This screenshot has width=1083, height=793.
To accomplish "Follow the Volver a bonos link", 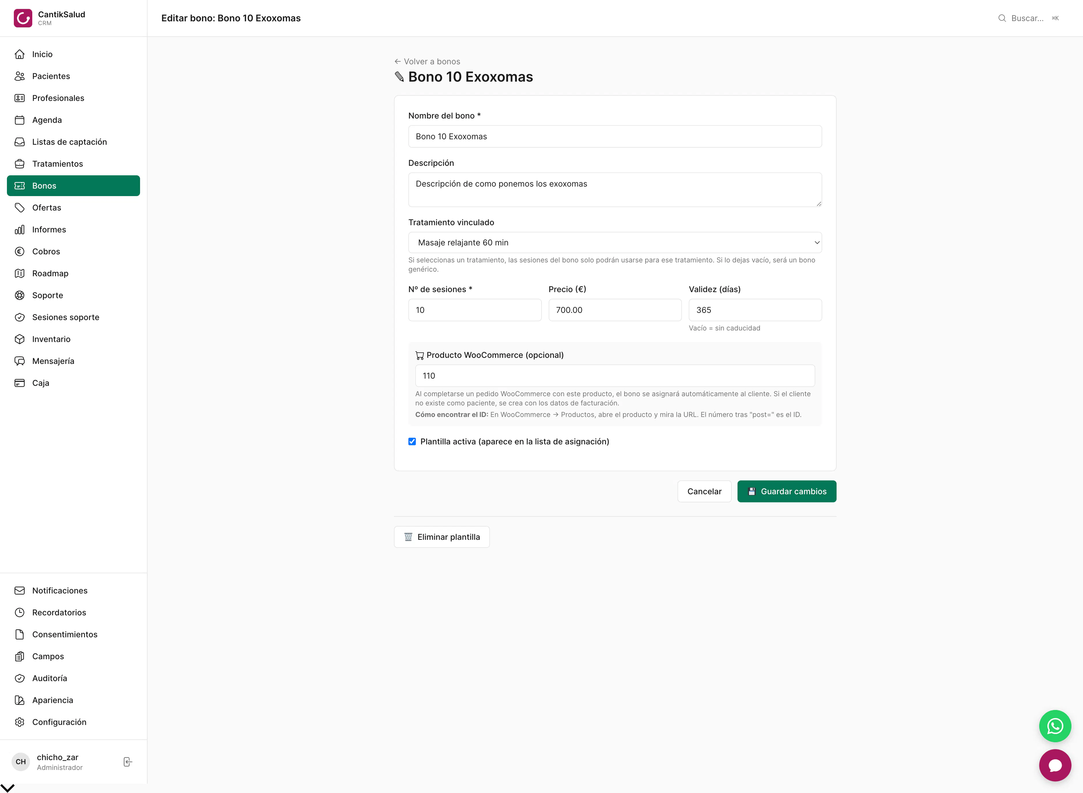I will [x=427, y=61].
